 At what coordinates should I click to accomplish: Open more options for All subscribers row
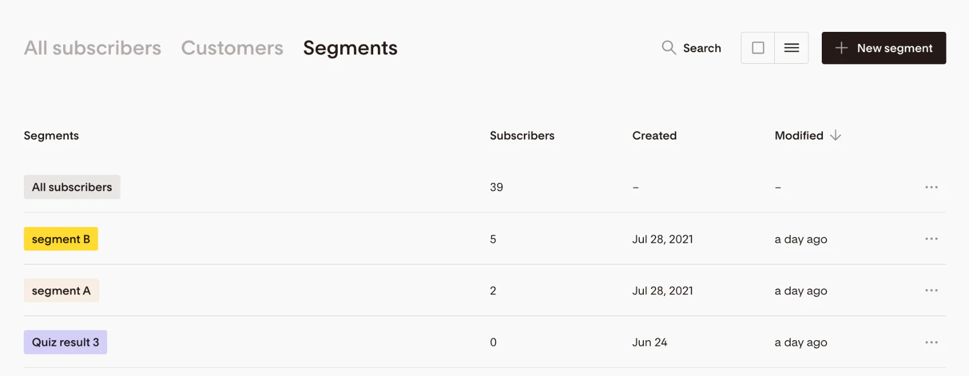pos(931,187)
